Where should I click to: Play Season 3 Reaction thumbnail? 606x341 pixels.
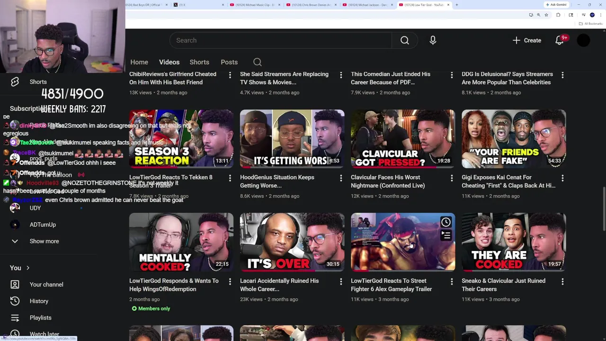coord(181,139)
